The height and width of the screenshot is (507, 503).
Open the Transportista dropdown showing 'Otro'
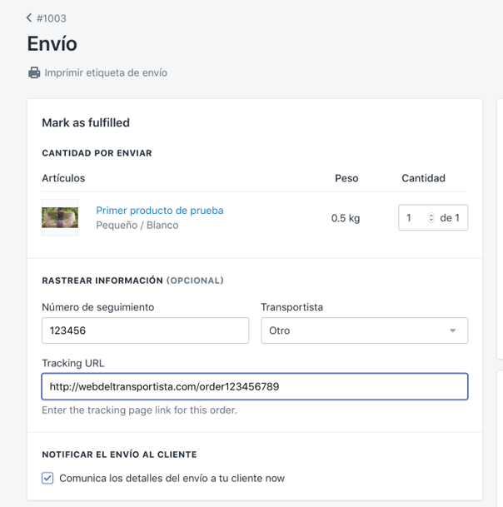(364, 331)
